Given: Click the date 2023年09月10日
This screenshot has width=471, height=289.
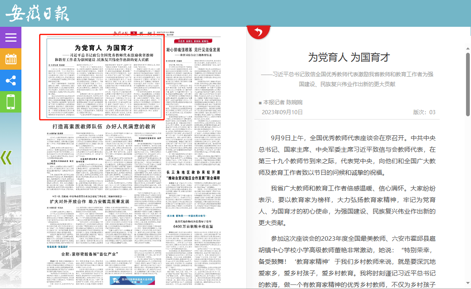Looking at the screenshot, I should (x=282, y=112).
